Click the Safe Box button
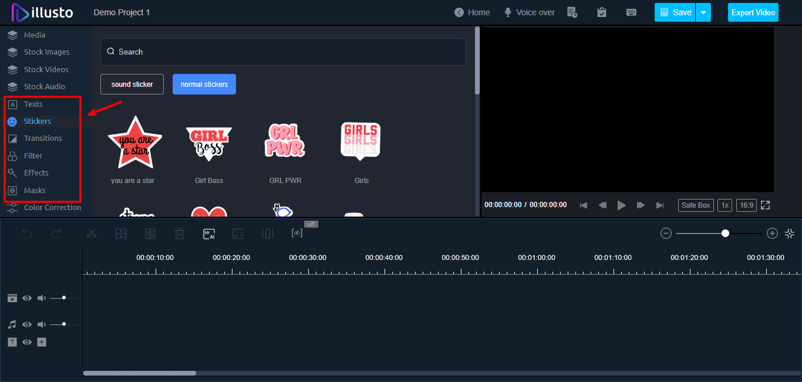 pyautogui.click(x=696, y=205)
